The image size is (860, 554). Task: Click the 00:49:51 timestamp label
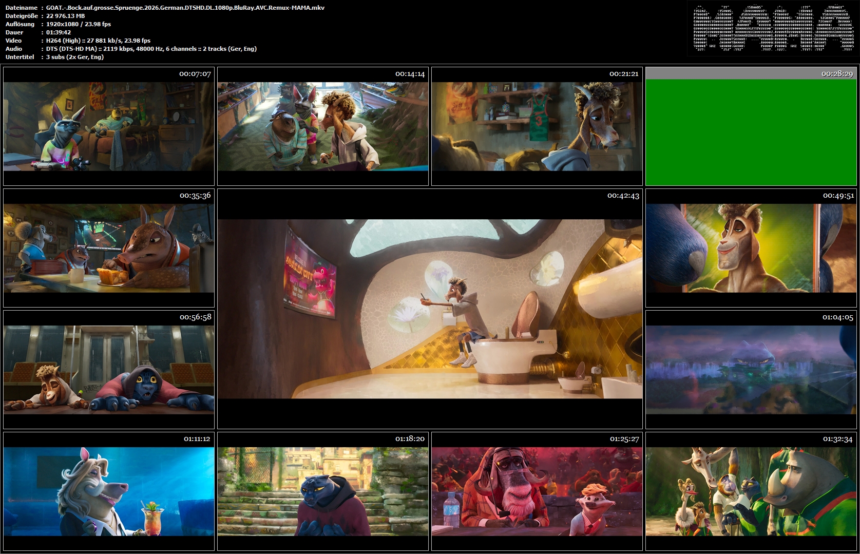click(838, 196)
